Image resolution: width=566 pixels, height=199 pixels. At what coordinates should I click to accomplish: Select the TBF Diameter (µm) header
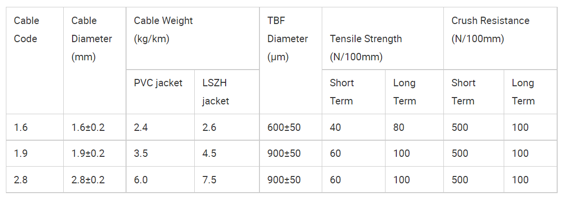pos(290,61)
